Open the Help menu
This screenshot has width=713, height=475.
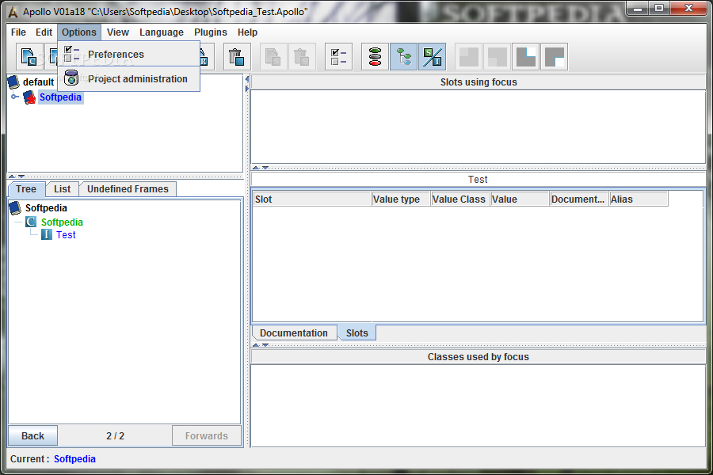tap(247, 32)
